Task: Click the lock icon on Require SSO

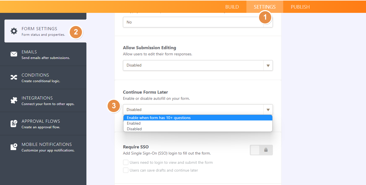Action: 266,150
